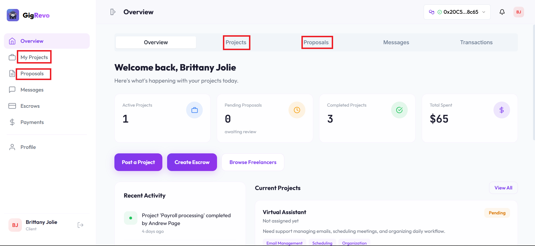Click the 'Welcome back, Brittany Jolie' heading
The height and width of the screenshot is (246, 535).
pos(175,67)
